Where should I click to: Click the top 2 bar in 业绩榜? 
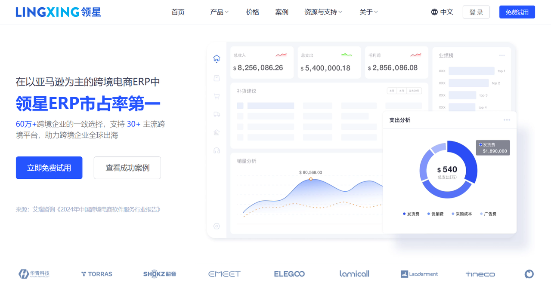[x=468, y=83]
